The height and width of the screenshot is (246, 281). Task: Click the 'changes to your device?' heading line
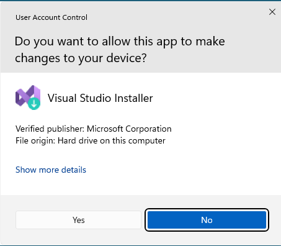click(81, 58)
